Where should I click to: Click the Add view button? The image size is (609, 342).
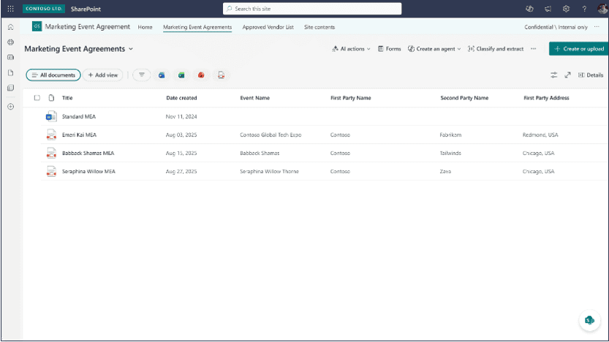tap(103, 75)
